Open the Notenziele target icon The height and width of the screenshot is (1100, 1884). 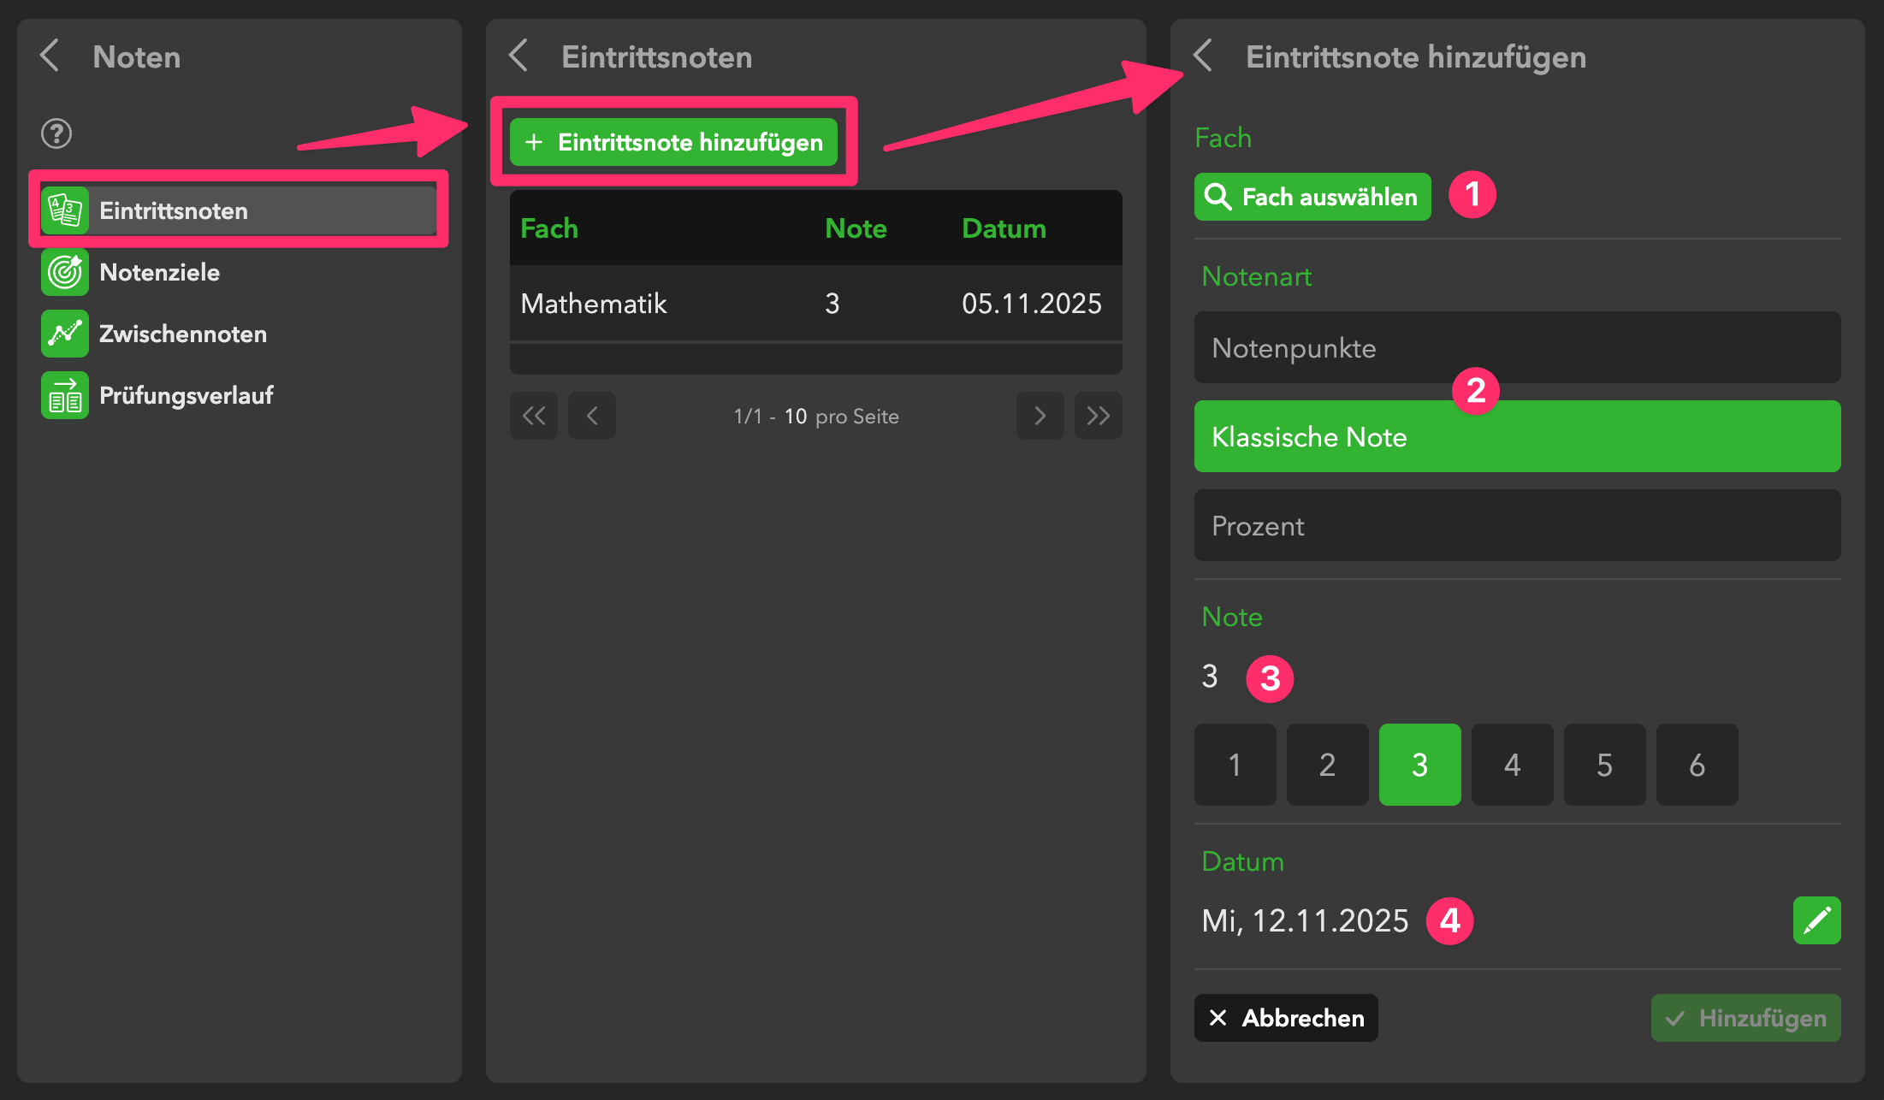[65, 272]
